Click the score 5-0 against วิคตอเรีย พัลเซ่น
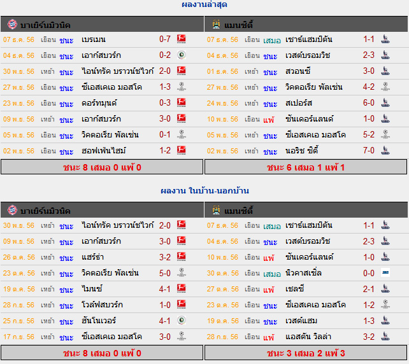The image size is (409, 364). (165, 273)
